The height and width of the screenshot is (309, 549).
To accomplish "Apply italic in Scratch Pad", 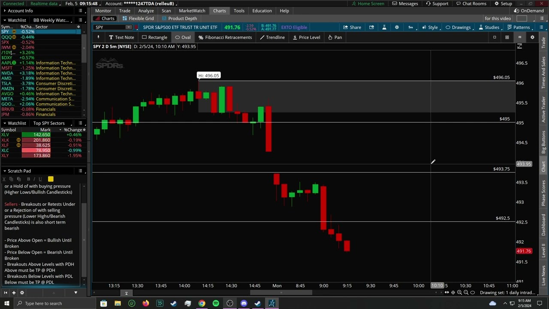I will pos(34,179).
